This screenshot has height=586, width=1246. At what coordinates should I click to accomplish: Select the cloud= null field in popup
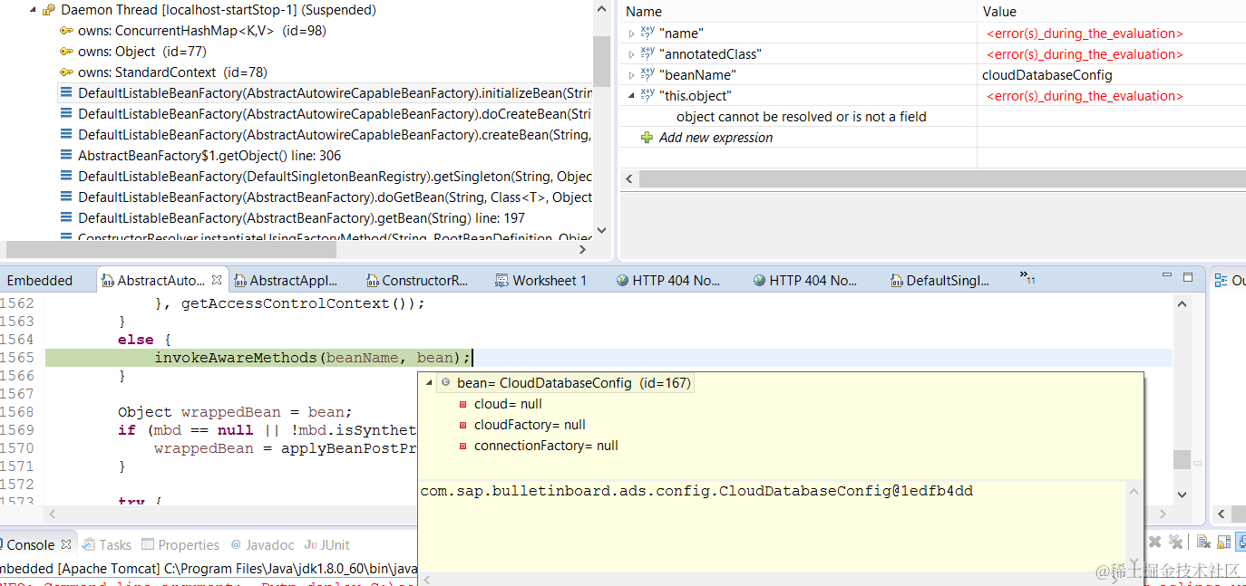pyautogui.click(x=508, y=404)
